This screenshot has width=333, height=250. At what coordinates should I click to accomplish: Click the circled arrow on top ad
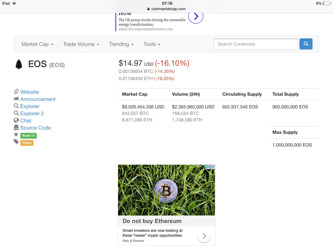(196, 17)
